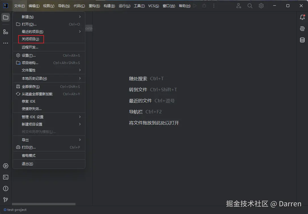Open the Git tool window icon

pos(6,200)
